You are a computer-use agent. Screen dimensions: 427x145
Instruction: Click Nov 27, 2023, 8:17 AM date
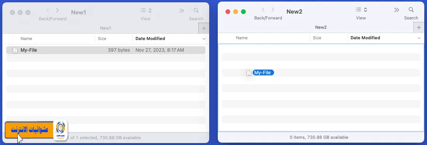click(160, 50)
